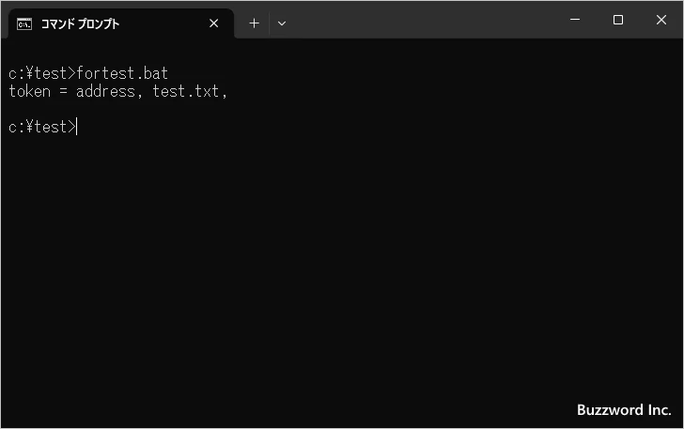Place cursor at the blinking prompt cursor
This screenshot has width=684, height=429.
77,127
